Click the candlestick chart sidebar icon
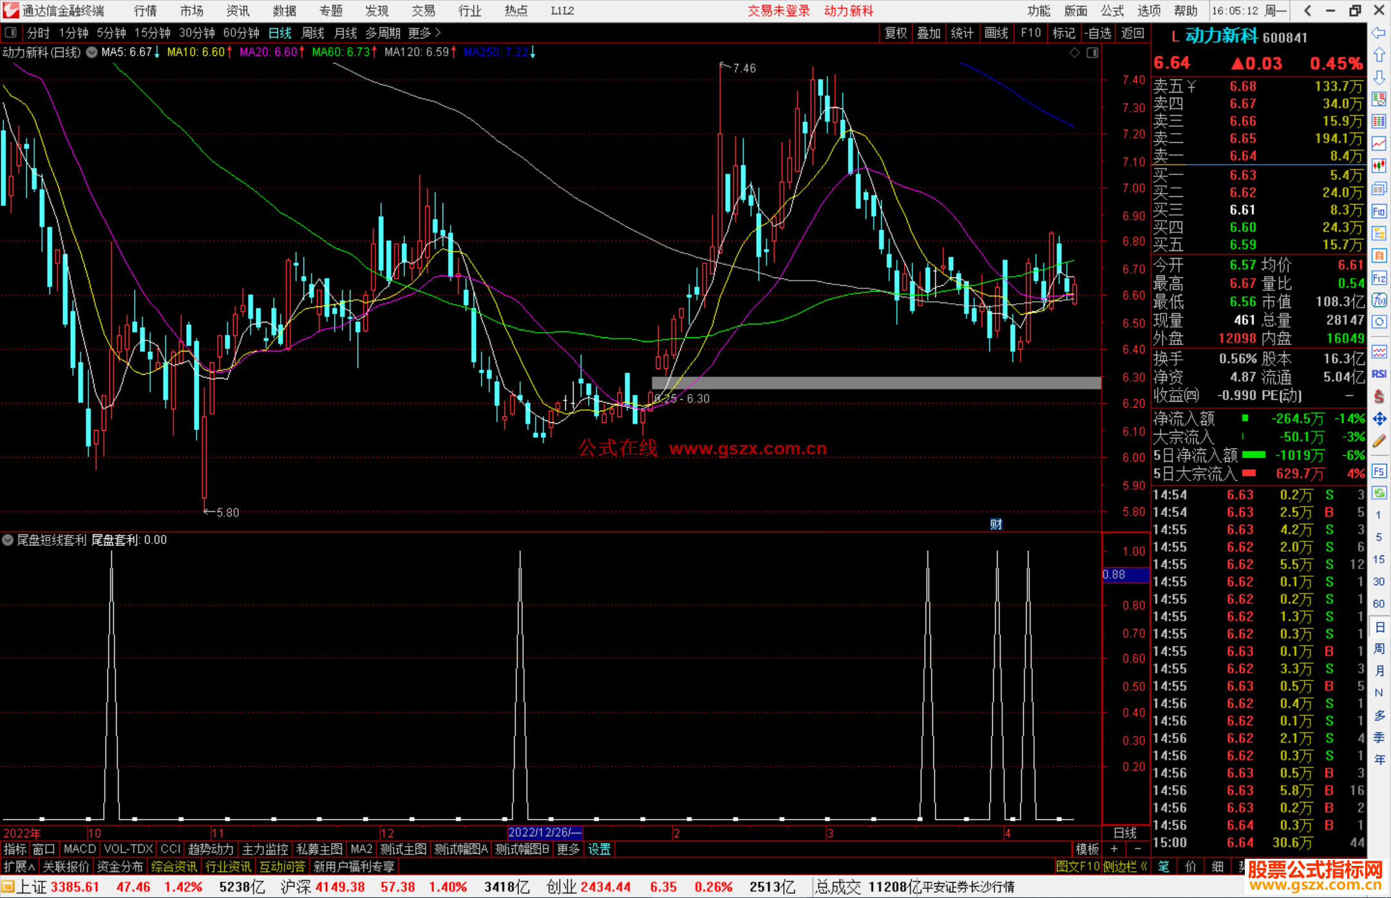This screenshot has height=898, width=1391. click(1379, 166)
